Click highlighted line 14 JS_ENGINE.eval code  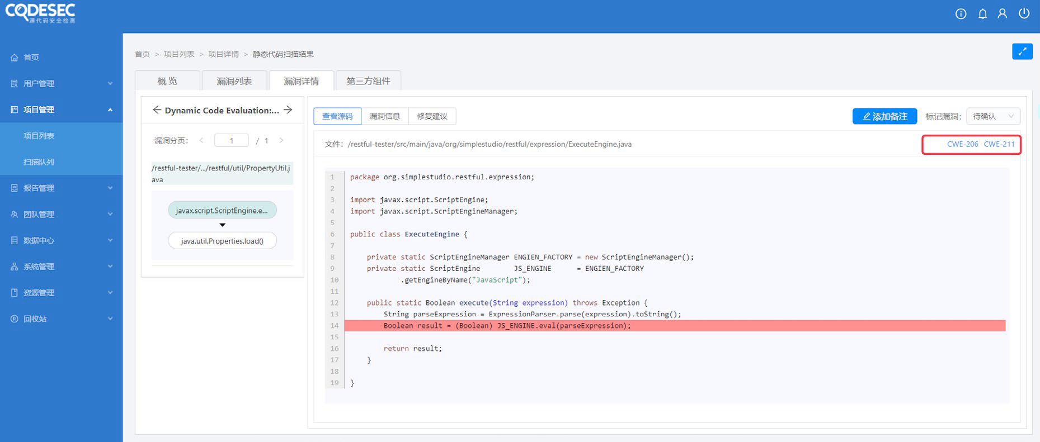pyautogui.click(x=675, y=326)
